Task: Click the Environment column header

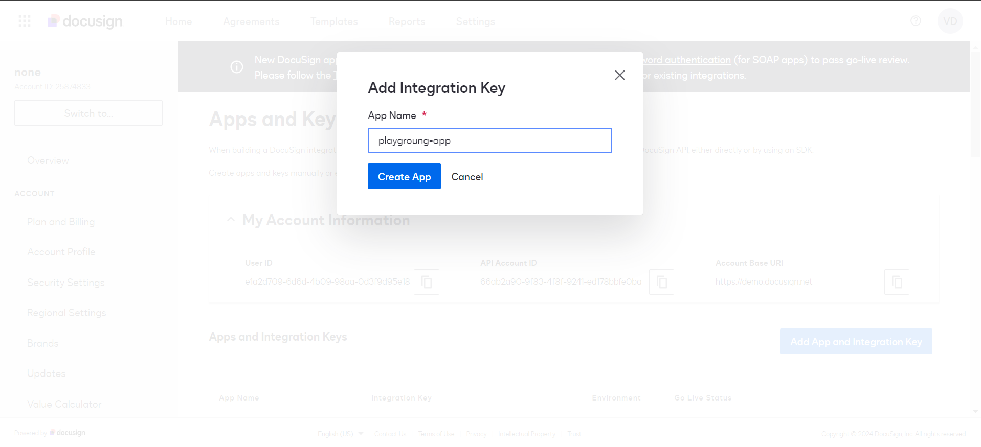Action: tap(616, 398)
